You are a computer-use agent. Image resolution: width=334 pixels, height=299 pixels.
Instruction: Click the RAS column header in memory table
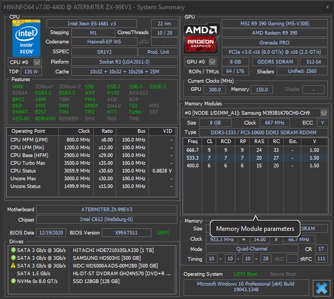tap(259, 141)
